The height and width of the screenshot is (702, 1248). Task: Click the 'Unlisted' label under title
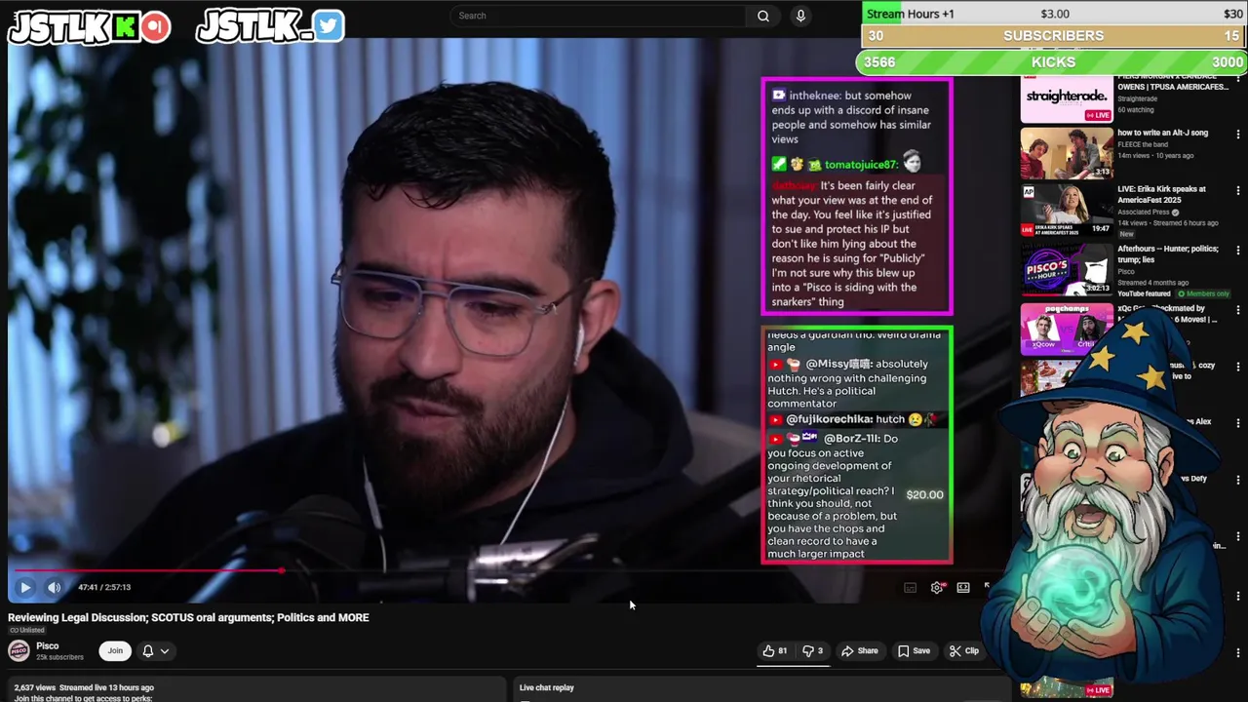point(27,630)
